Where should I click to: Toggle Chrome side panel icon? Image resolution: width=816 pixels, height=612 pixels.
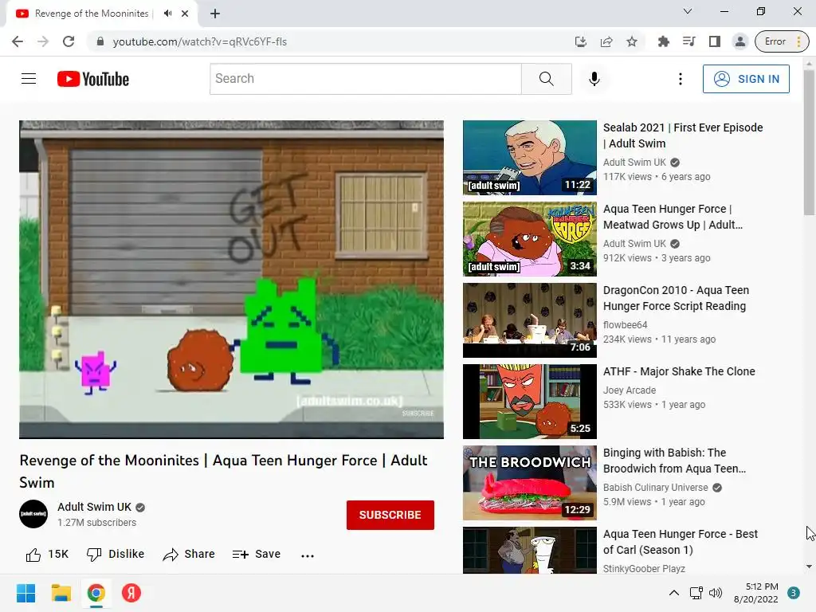click(x=715, y=41)
